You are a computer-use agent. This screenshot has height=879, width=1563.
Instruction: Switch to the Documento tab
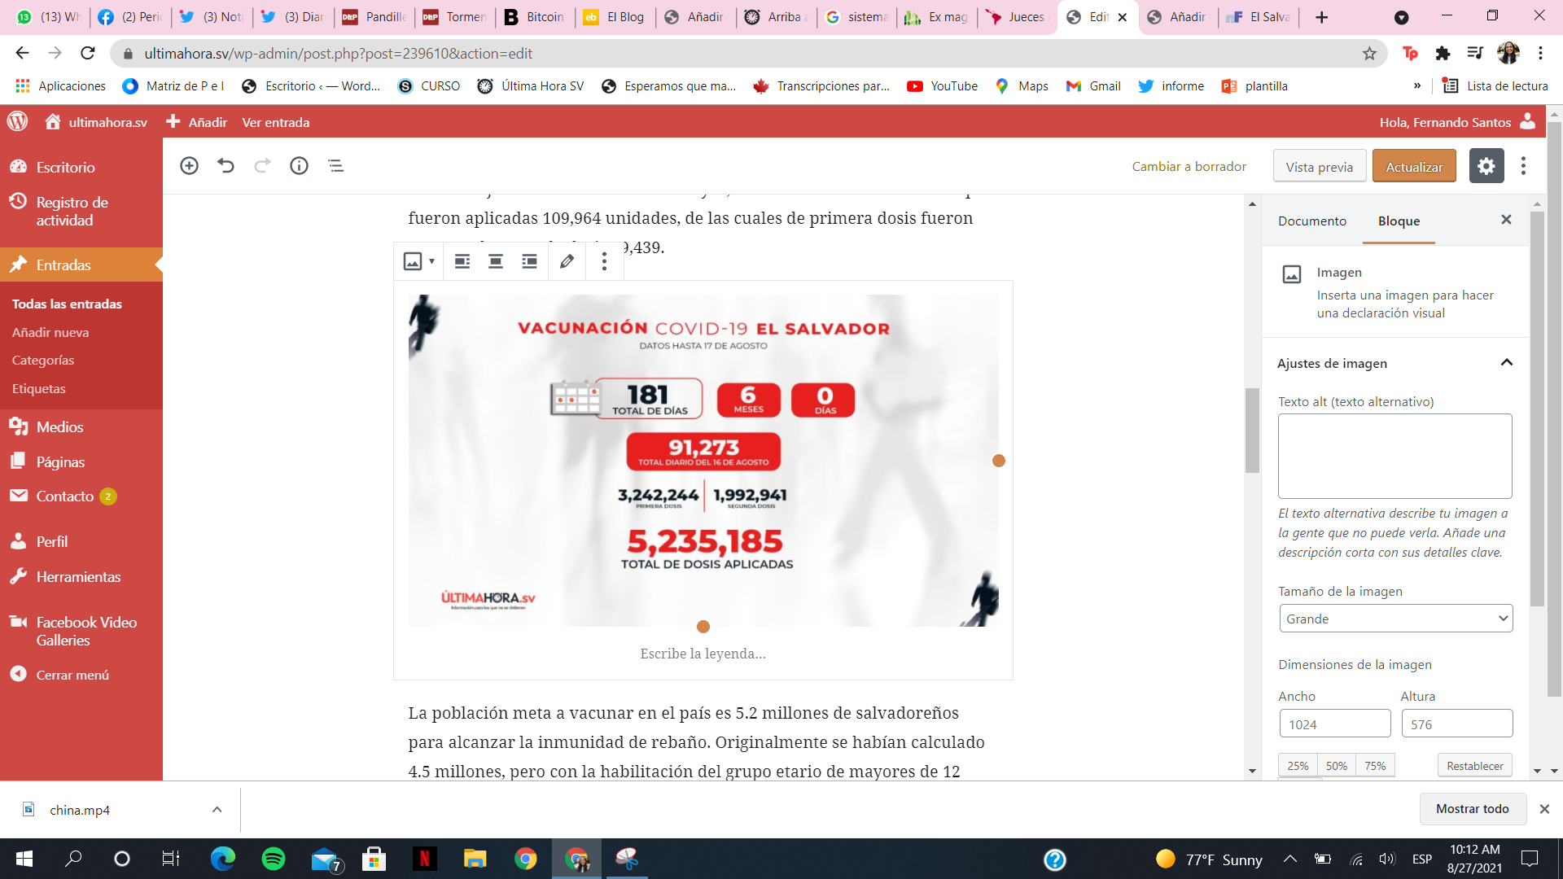pyautogui.click(x=1312, y=221)
